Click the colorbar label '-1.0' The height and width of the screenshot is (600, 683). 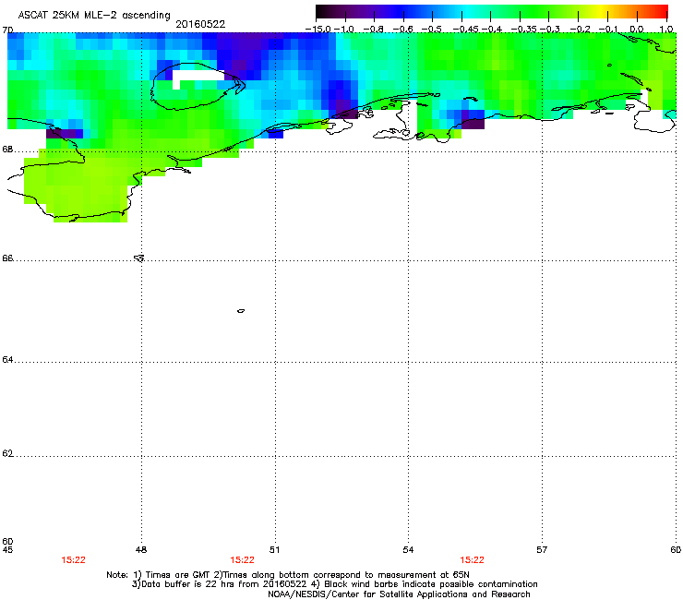[x=344, y=30]
